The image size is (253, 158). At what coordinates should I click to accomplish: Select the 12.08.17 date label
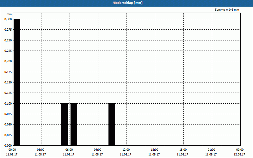(239, 155)
